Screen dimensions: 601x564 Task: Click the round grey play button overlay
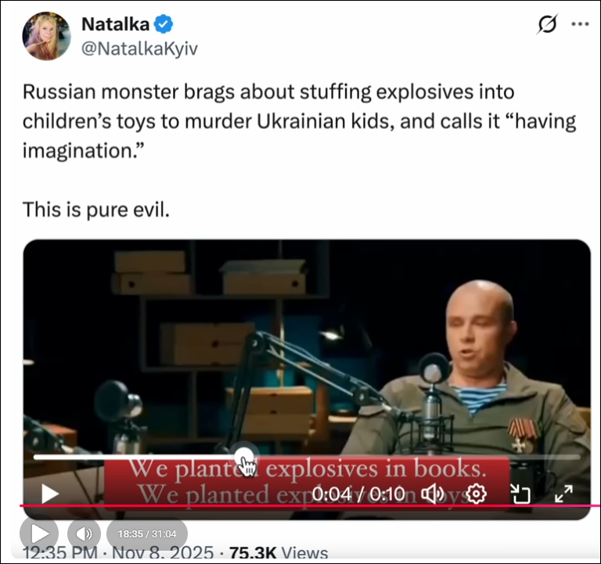tap(39, 533)
